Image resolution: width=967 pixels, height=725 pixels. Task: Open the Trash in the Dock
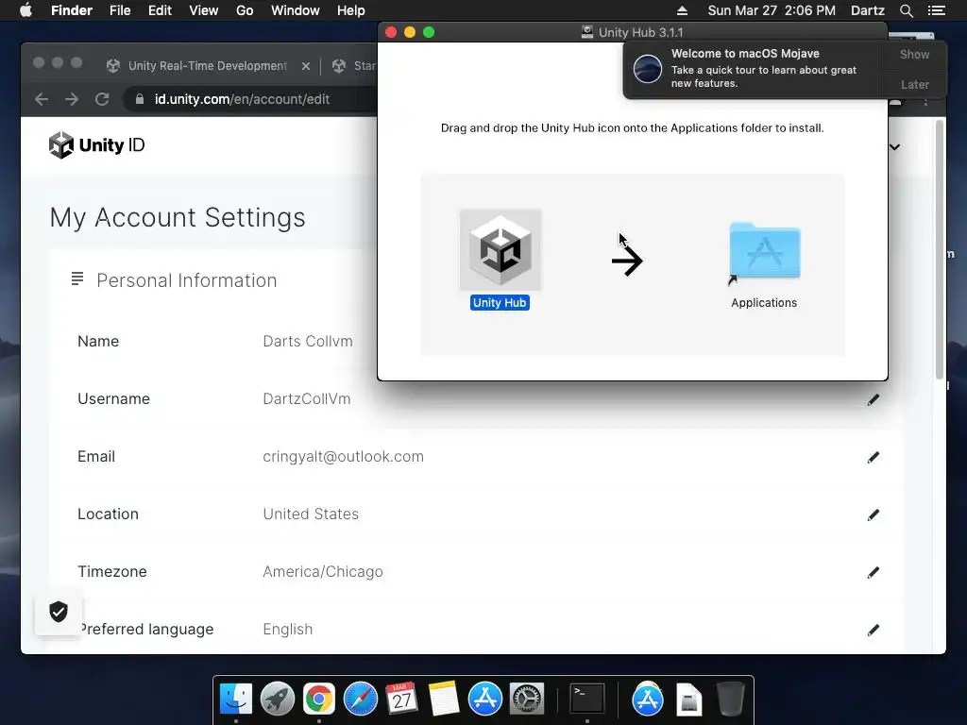click(731, 700)
